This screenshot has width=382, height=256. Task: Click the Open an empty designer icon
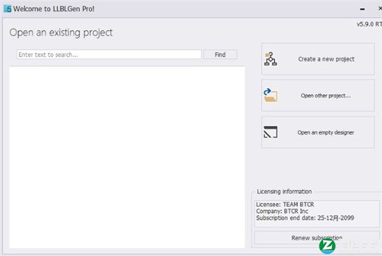coord(271,132)
